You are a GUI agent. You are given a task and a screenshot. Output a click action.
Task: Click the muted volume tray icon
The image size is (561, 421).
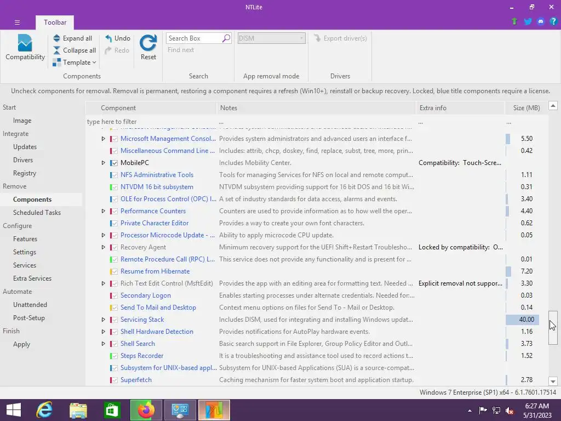coord(510,411)
